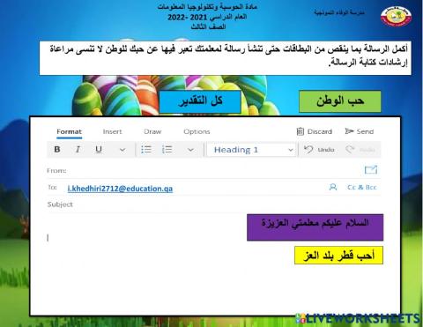Click the From field label
The image size is (423, 327).
pyautogui.click(x=56, y=170)
